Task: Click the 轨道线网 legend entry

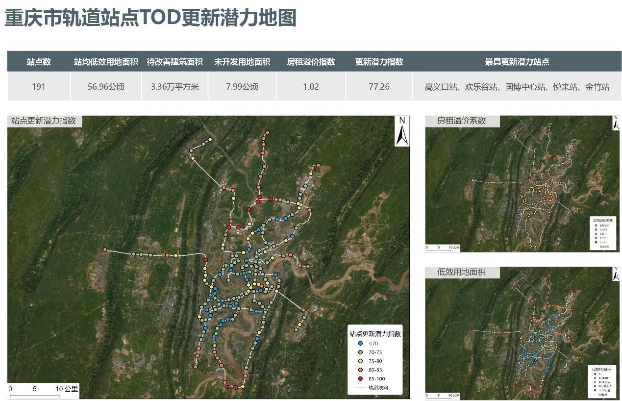Action: coord(371,387)
